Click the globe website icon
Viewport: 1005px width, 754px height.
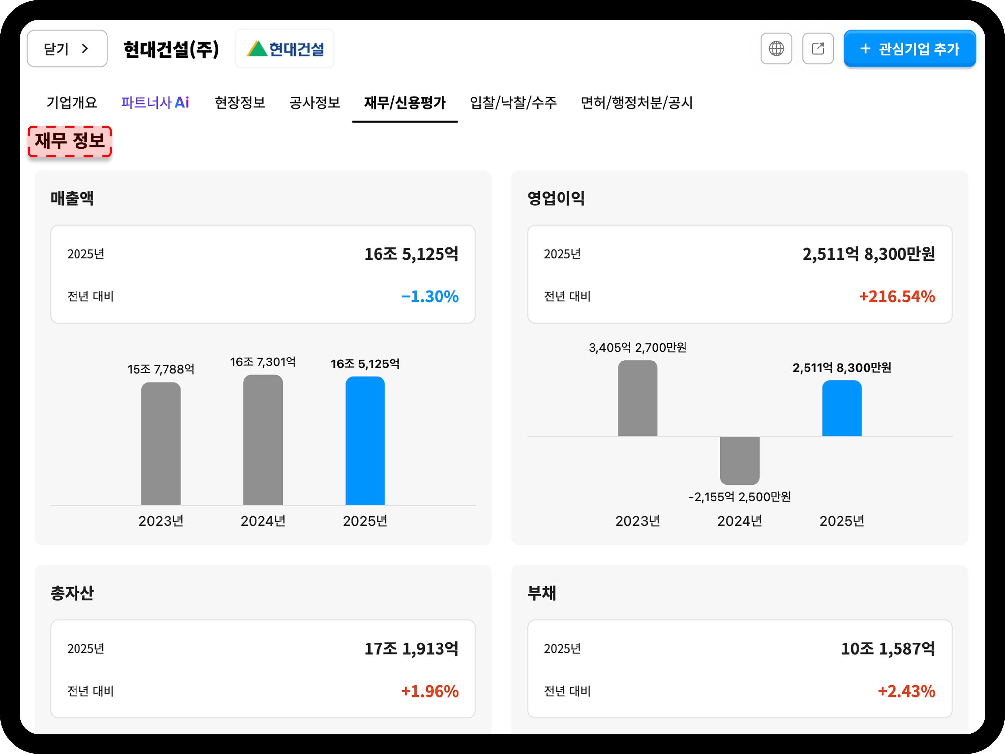click(776, 48)
